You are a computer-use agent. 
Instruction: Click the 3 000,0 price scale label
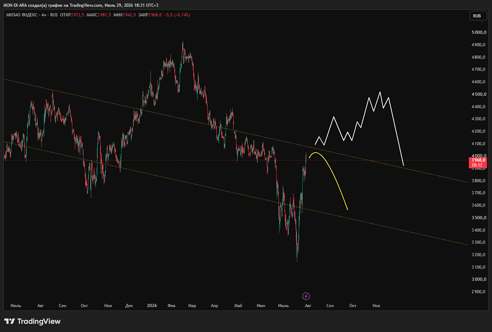pos(478,279)
